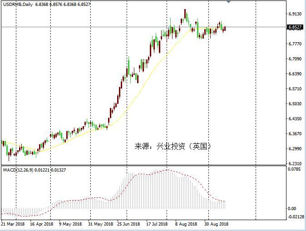The image size is (306, 231).
Task: Click the 8 Aug 2018 date label
Action: pos(186,224)
